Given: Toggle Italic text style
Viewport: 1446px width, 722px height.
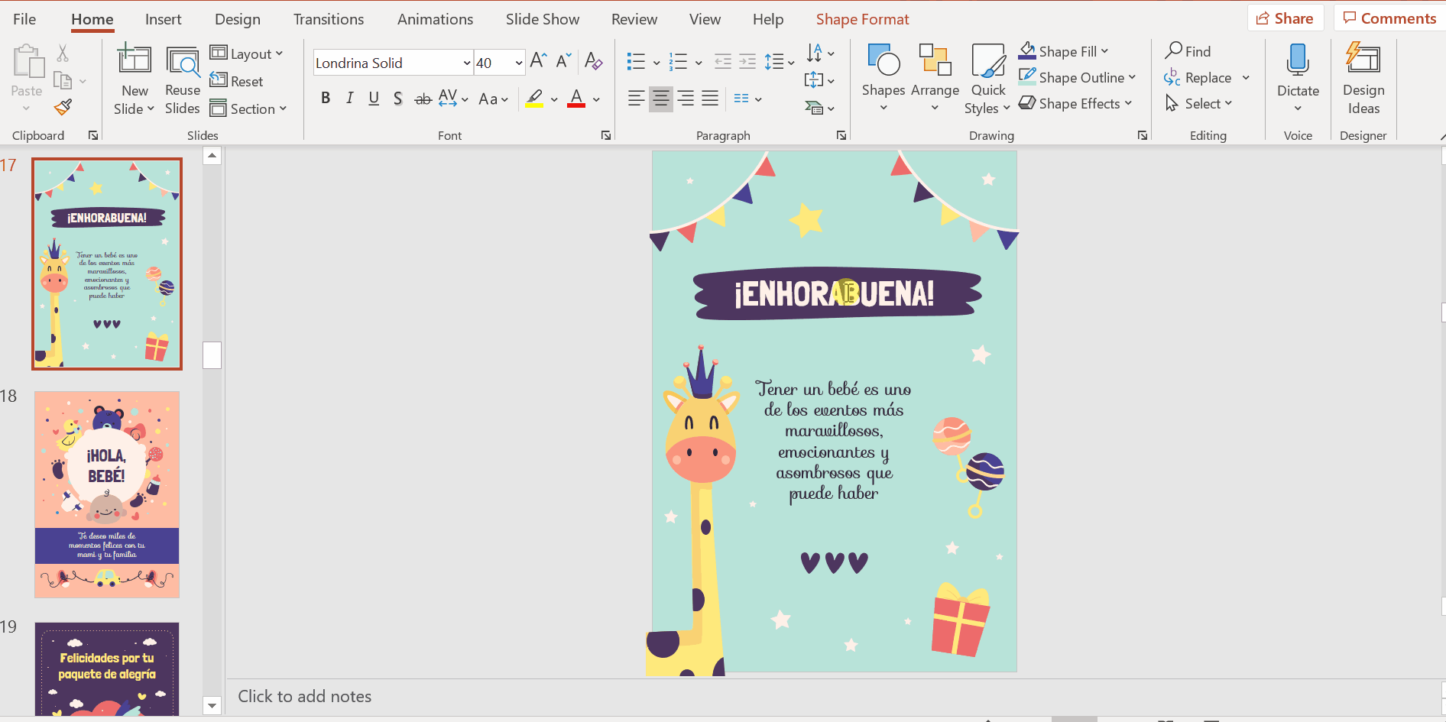Looking at the screenshot, I should 349,99.
